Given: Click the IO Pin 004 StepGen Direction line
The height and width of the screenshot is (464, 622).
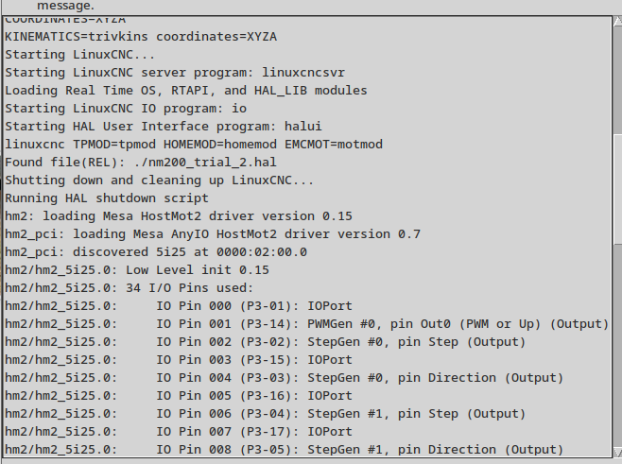Looking at the screenshot, I should [284, 378].
